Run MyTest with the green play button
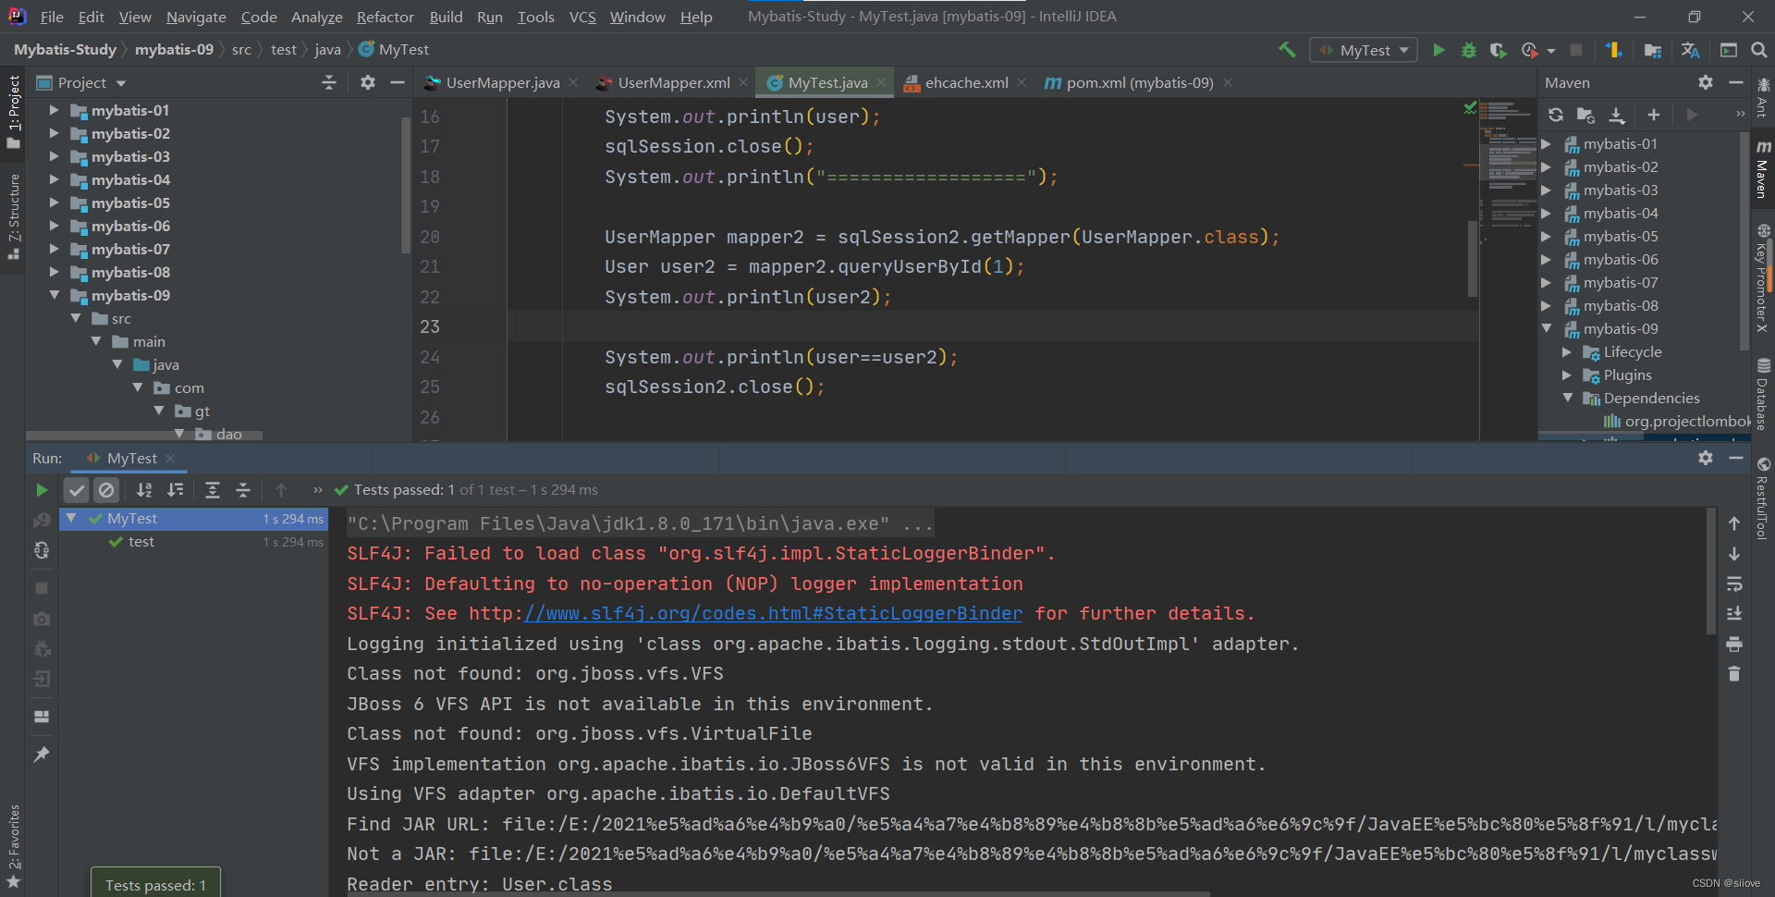1775x897 pixels. [1438, 50]
